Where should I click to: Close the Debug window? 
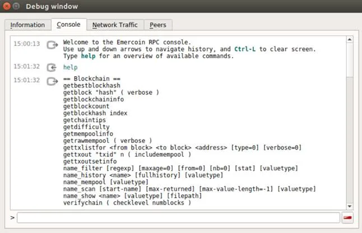click(7, 6)
